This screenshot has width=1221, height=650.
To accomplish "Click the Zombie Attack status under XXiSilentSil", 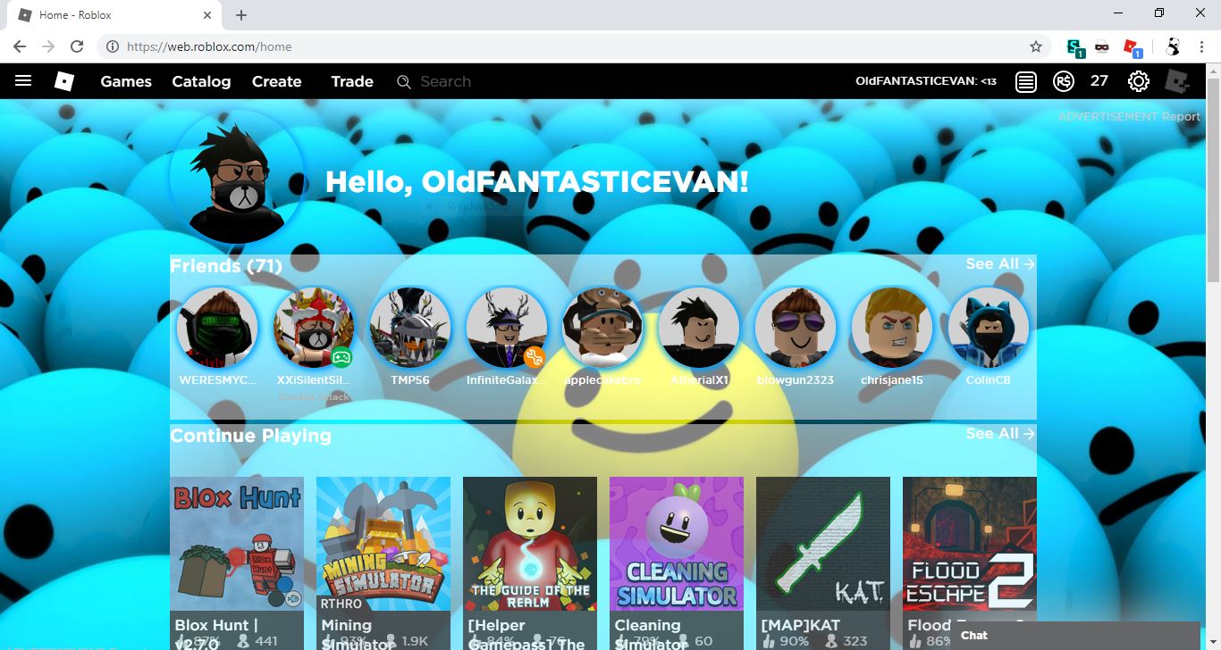I will click(314, 396).
